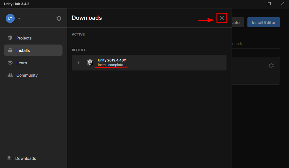Open Unity Hub preferences gear in sidebar
The height and width of the screenshot is (168, 289).
tap(59, 18)
